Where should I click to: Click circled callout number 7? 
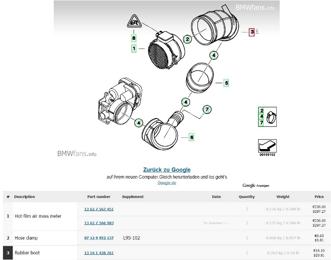point(207,110)
